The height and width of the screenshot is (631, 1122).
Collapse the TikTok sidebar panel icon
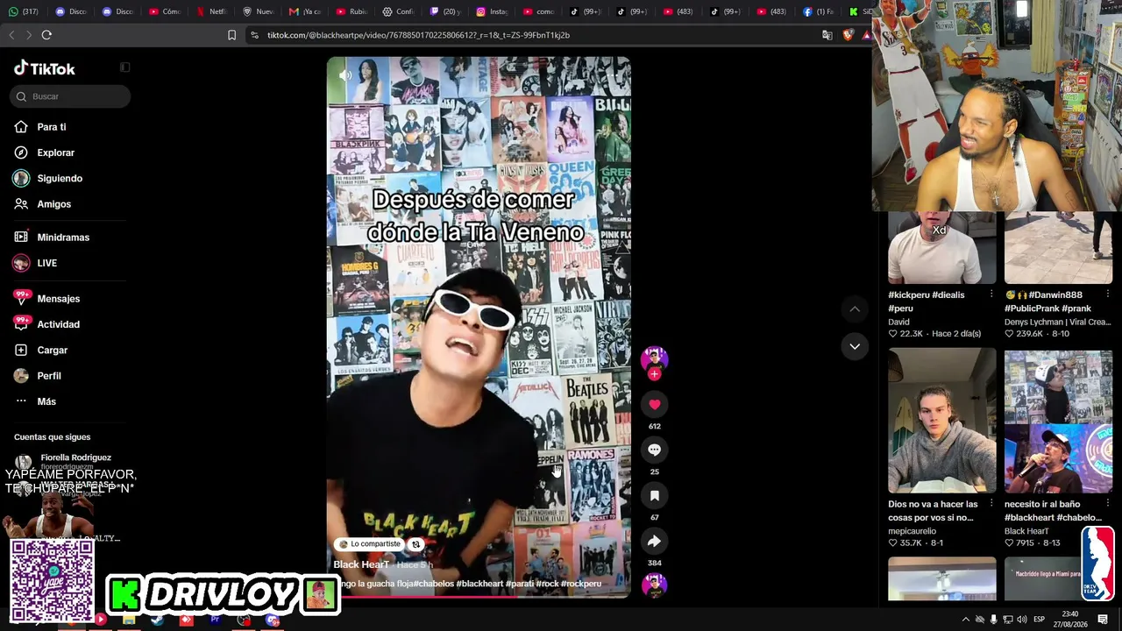[124, 67]
